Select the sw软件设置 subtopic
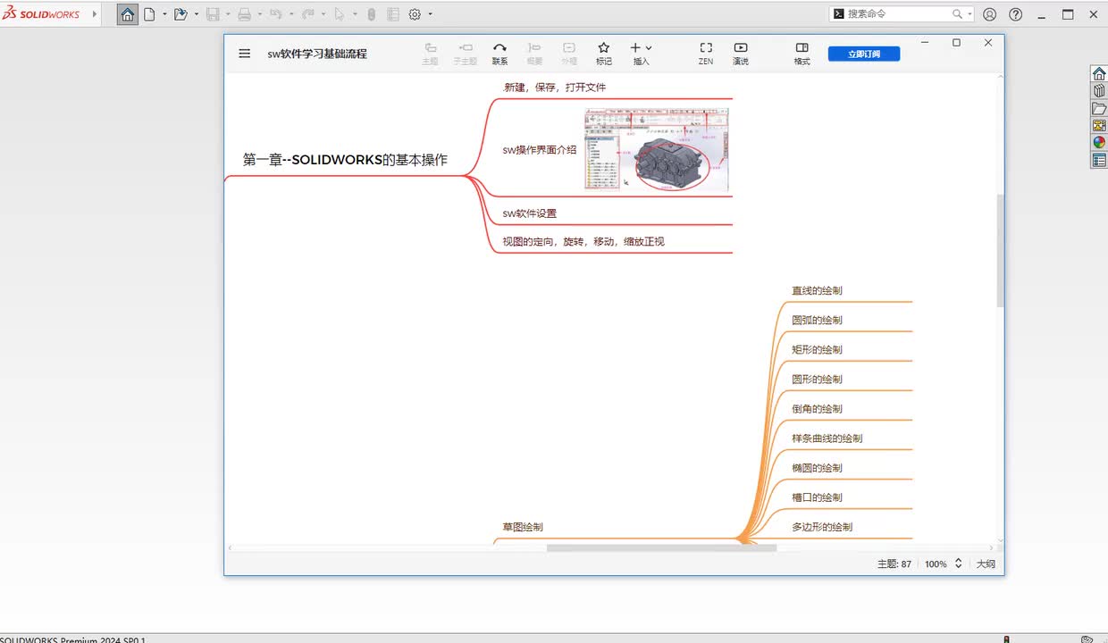This screenshot has width=1108, height=643. tap(529, 213)
